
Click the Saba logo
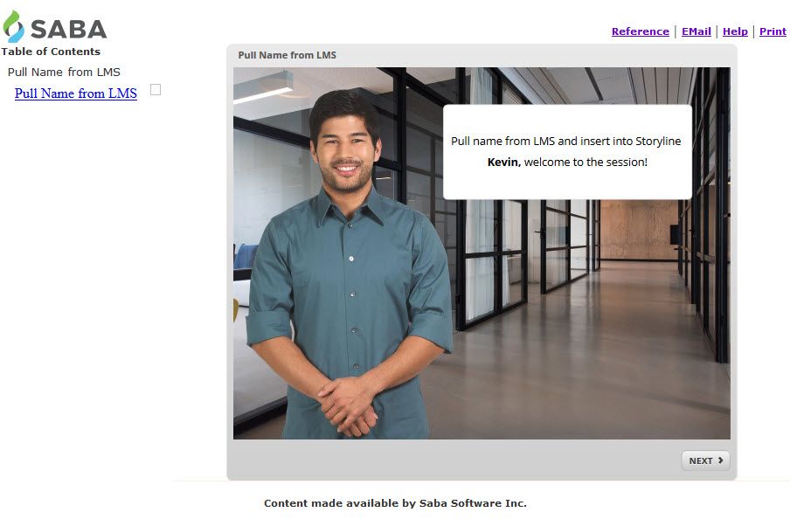tap(54, 27)
